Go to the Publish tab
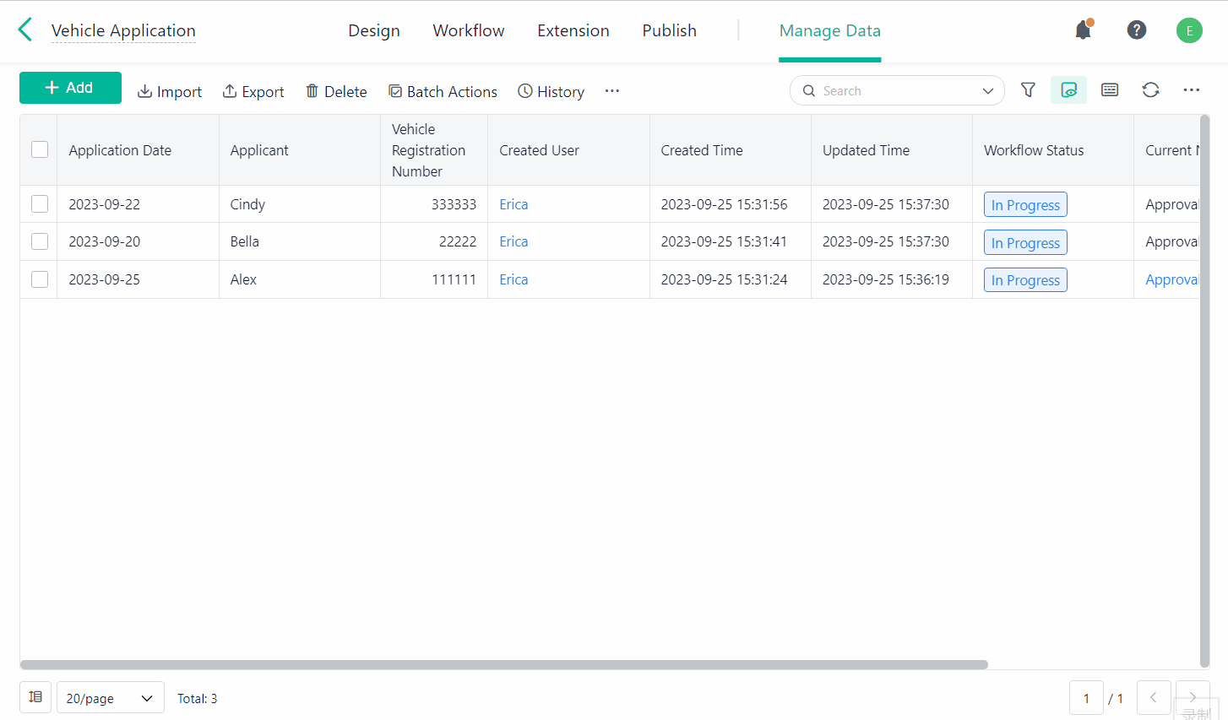The width and height of the screenshot is (1228, 720). (669, 31)
